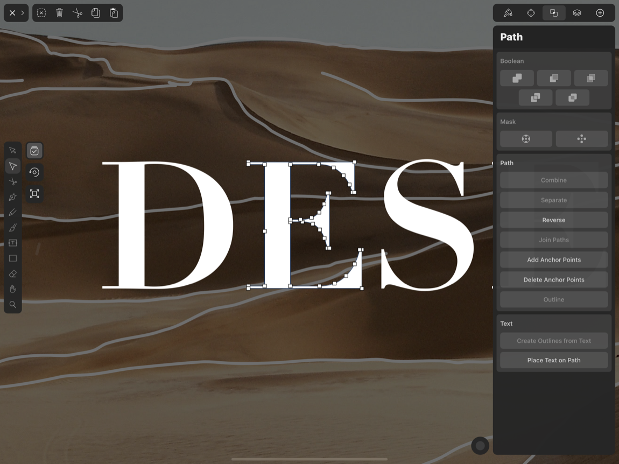Choose the Pencil tool
The height and width of the screenshot is (464, 619).
point(12,212)
